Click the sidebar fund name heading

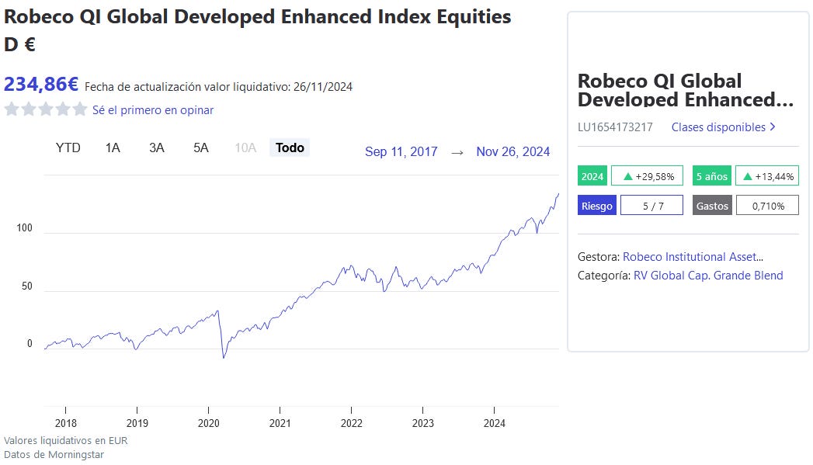686,90
